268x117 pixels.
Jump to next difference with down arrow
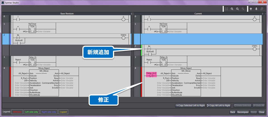point(256,9)
